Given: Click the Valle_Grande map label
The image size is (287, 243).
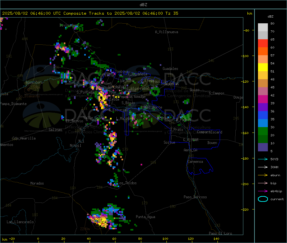Looking at the screenshot, I should (x=95, y=118).
